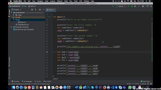The height and width of the screenshot is (90, 161).
Task: Open the Run tool window
Action: click(38, 81)
